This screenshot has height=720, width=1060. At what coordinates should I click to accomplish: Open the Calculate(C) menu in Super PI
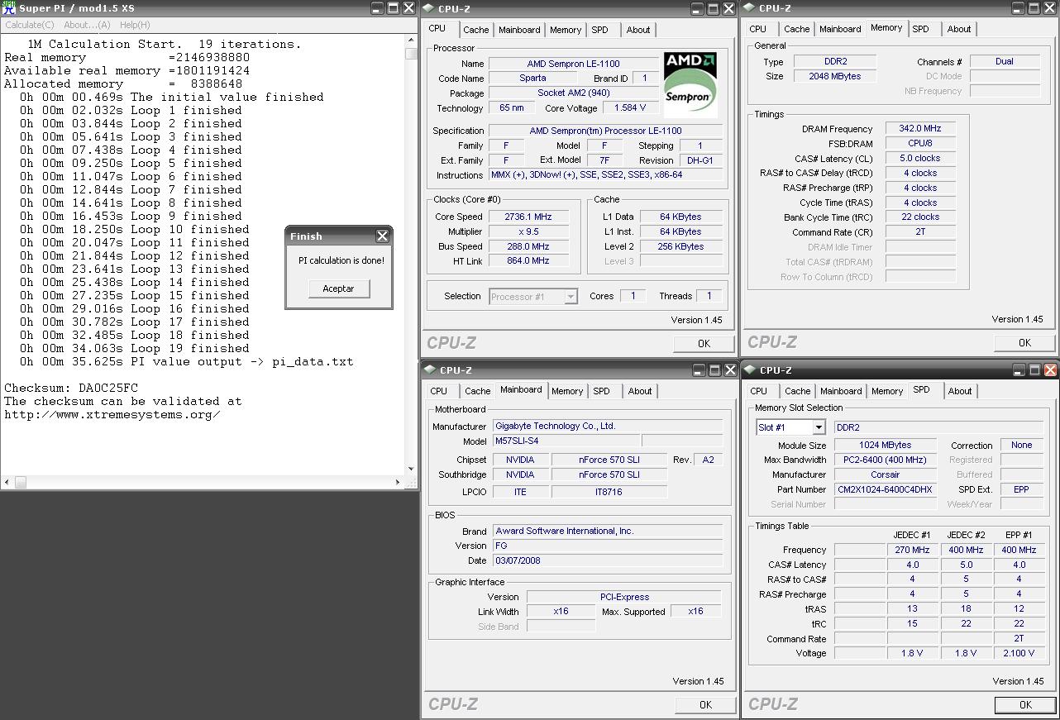(x=30, y=25)
